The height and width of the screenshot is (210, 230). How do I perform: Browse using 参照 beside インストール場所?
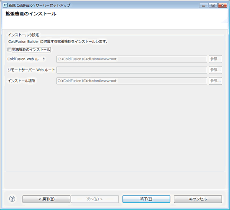click(216, 81)
